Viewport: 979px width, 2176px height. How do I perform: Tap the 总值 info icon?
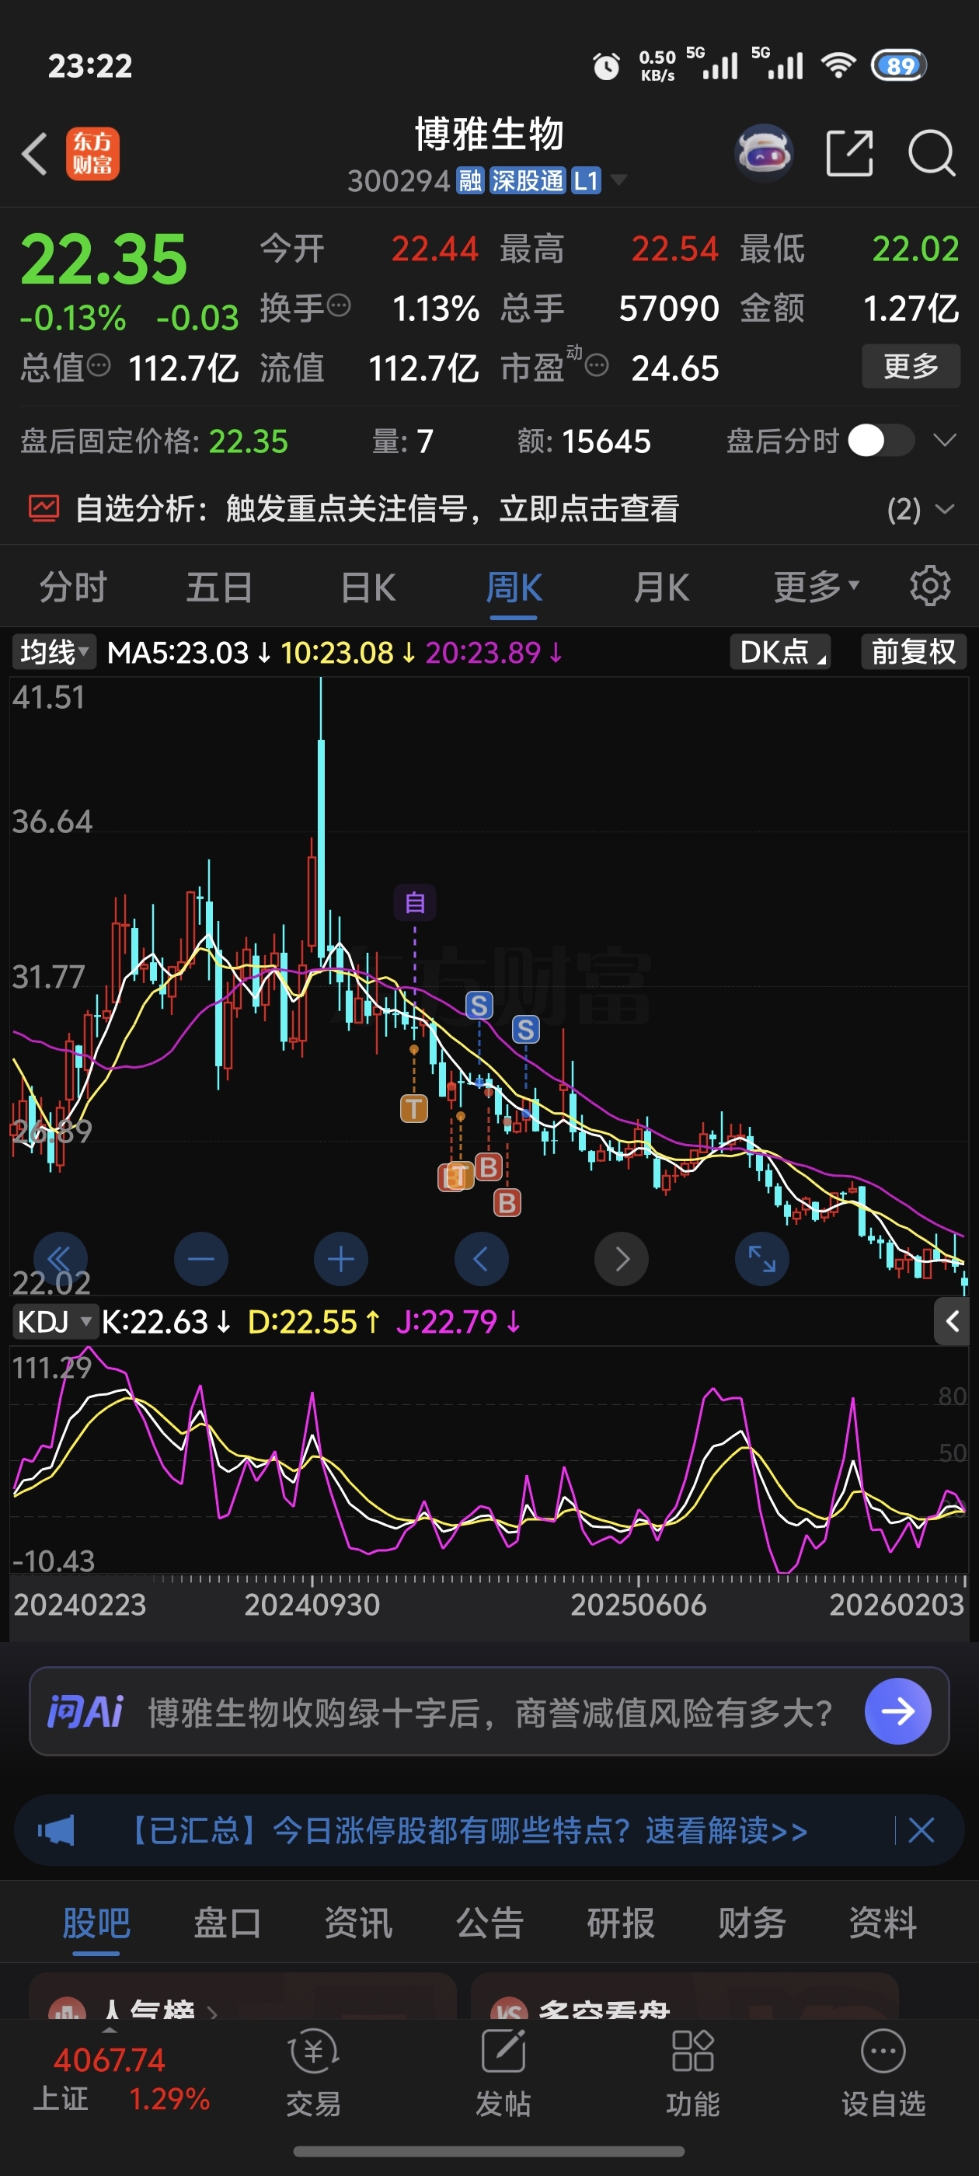pos(99,365)
